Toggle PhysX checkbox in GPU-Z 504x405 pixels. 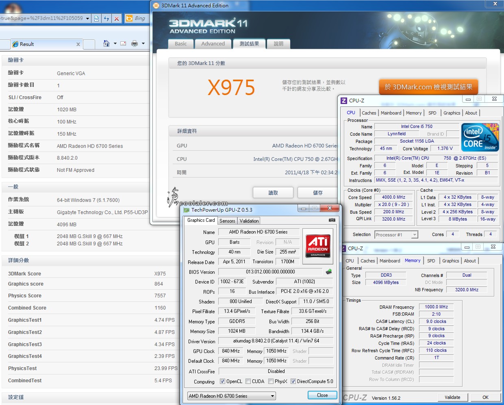[x=271, y=381]
